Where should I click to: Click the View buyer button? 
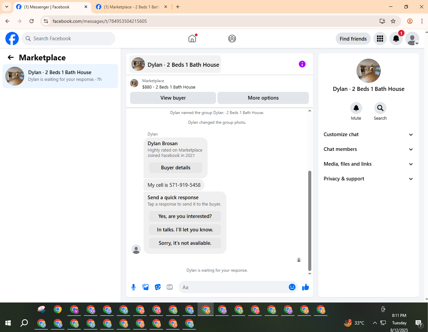[x=173, y=98]
